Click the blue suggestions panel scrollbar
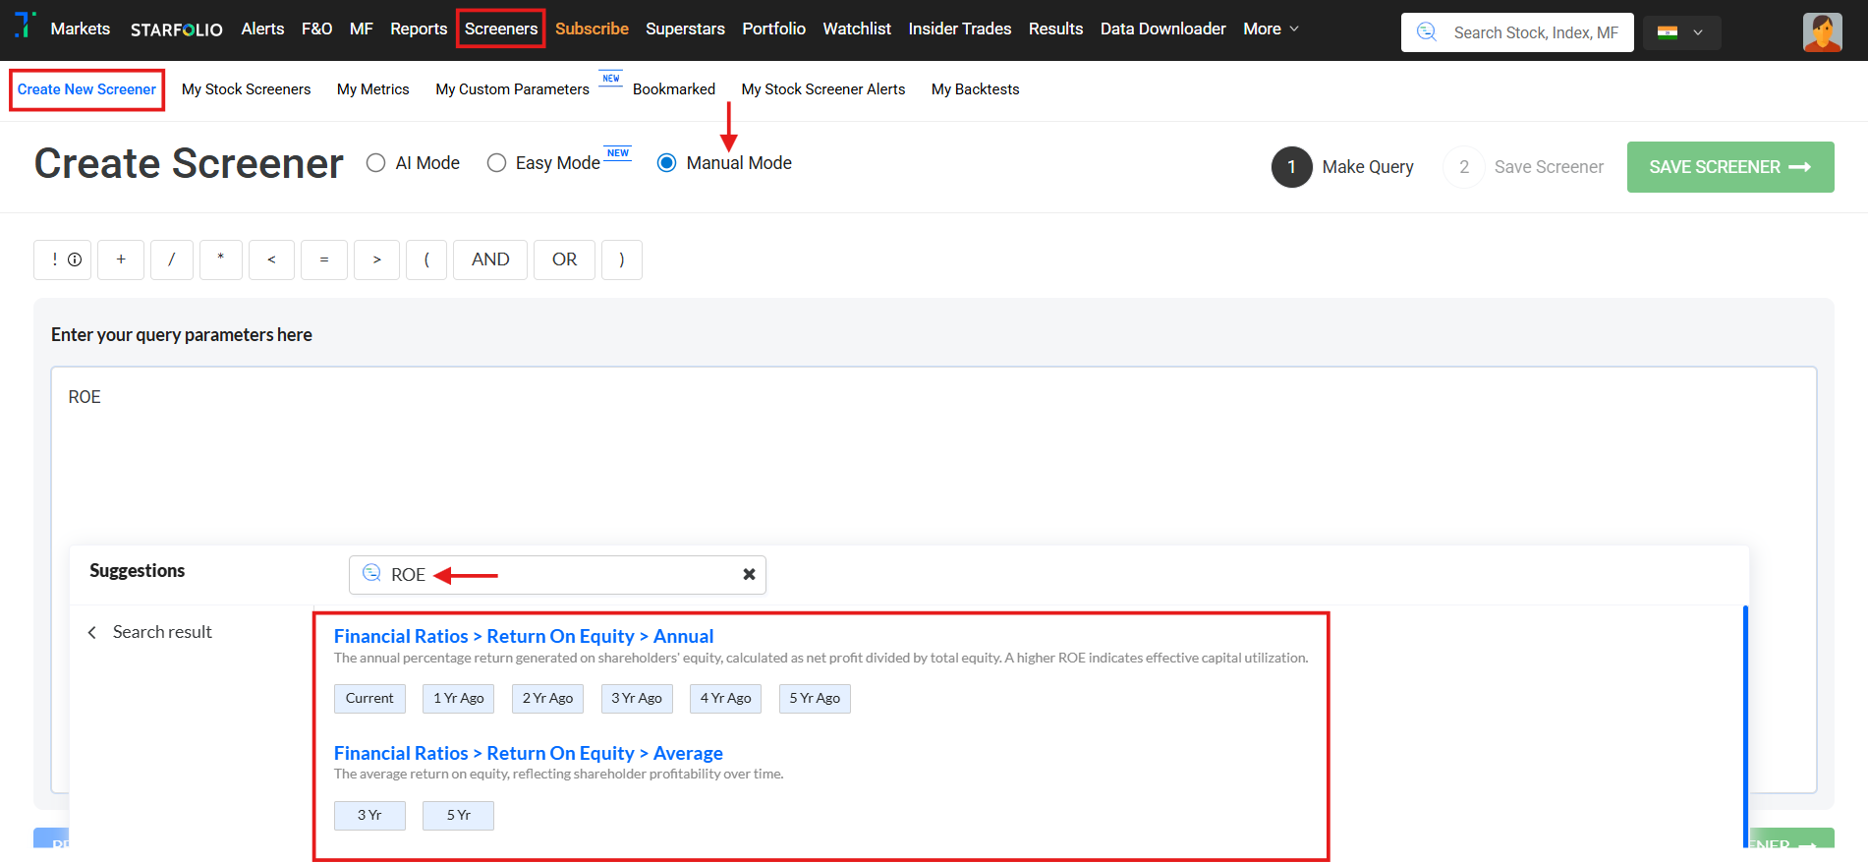This screenshot has height=863, width=1868. point(1745,727)
